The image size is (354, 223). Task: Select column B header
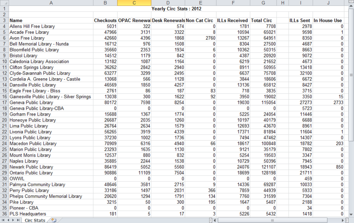click(105, 3)
